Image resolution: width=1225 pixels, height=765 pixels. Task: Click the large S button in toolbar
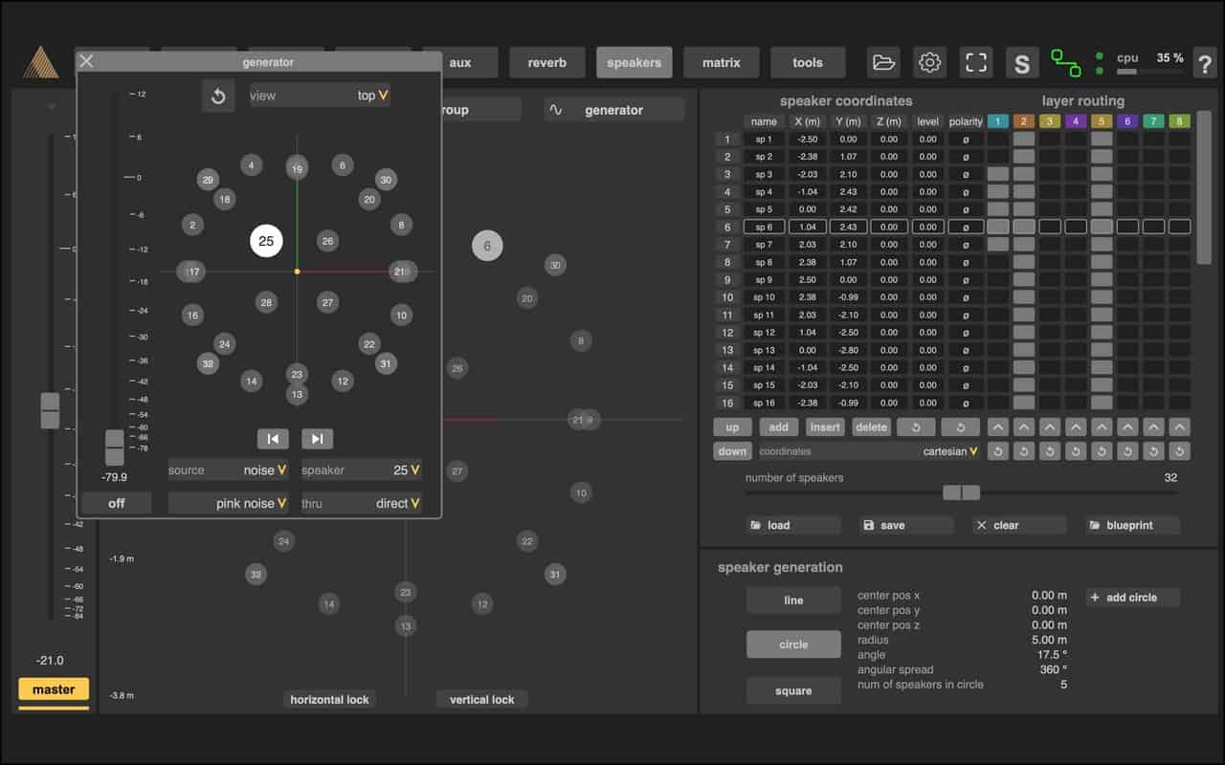1022,64
